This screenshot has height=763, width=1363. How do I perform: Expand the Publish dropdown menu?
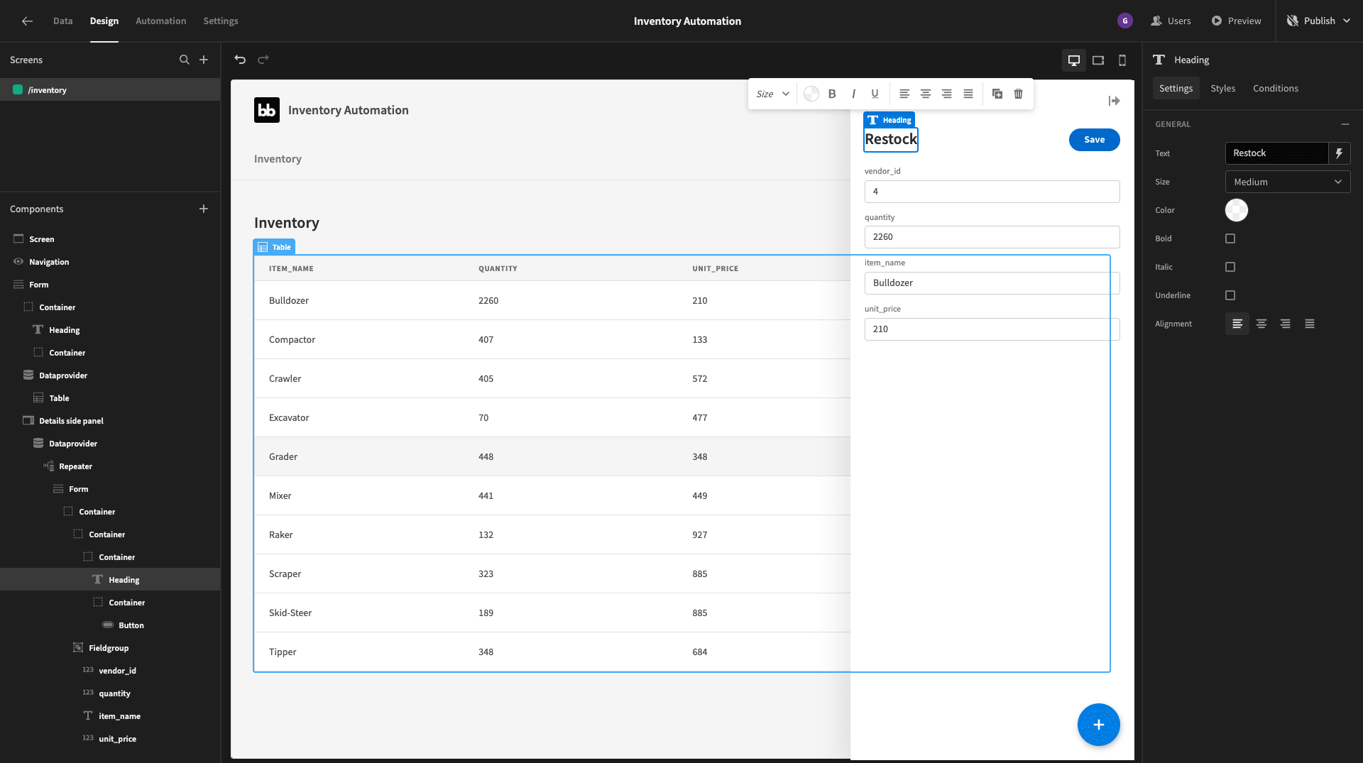1347,21
